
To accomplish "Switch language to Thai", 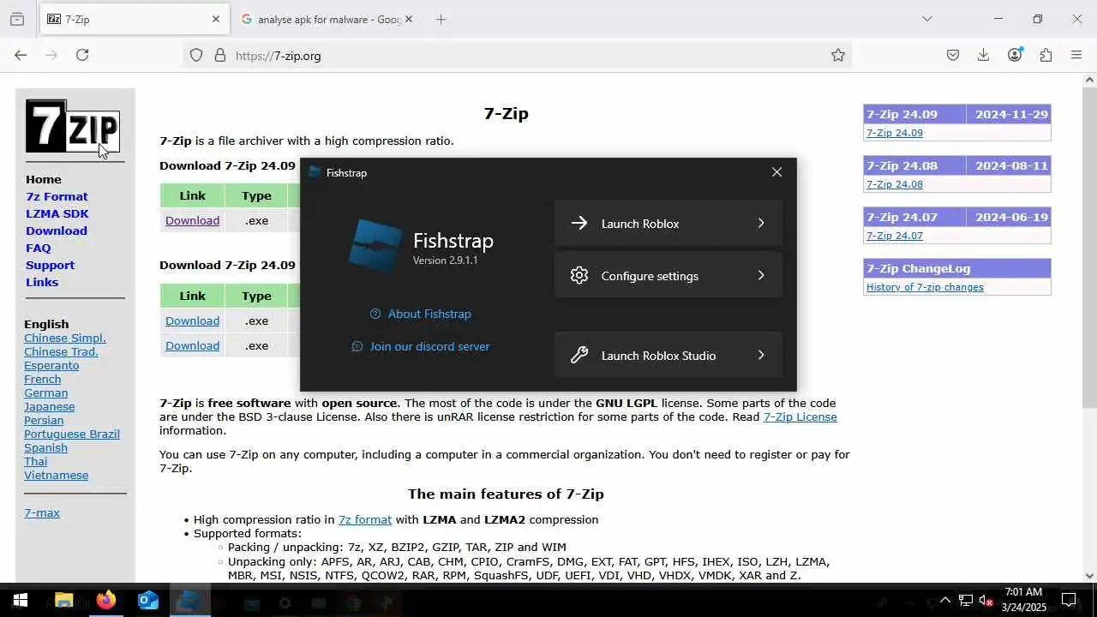I will tap(35, 461).
